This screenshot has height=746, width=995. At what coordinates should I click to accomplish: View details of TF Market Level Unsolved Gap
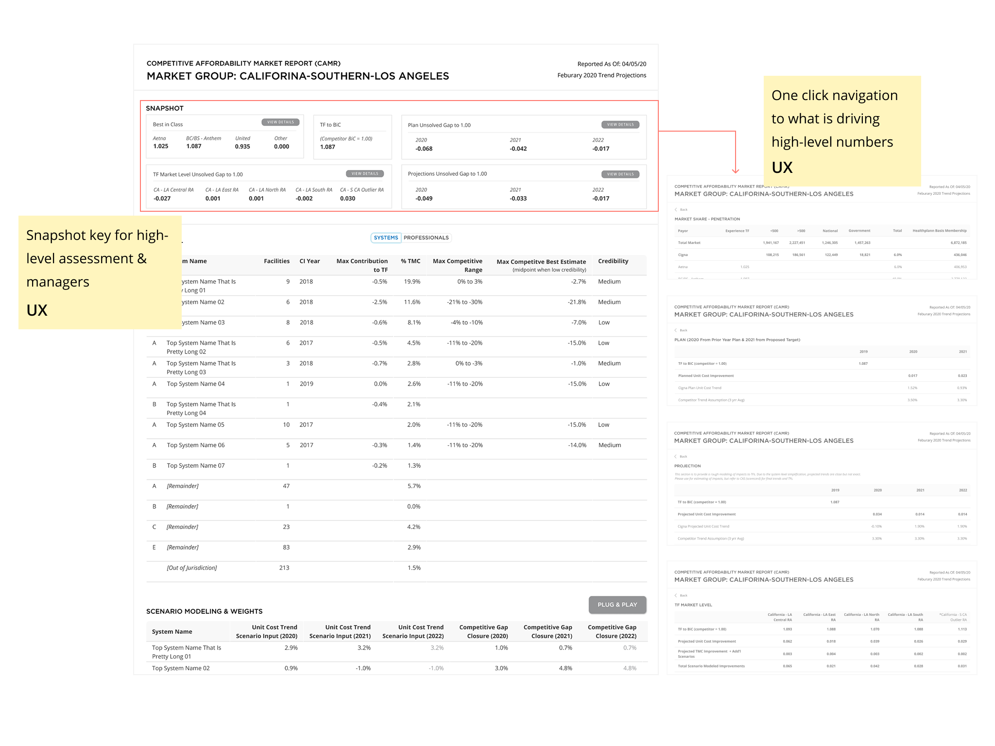tap(365, 174)
